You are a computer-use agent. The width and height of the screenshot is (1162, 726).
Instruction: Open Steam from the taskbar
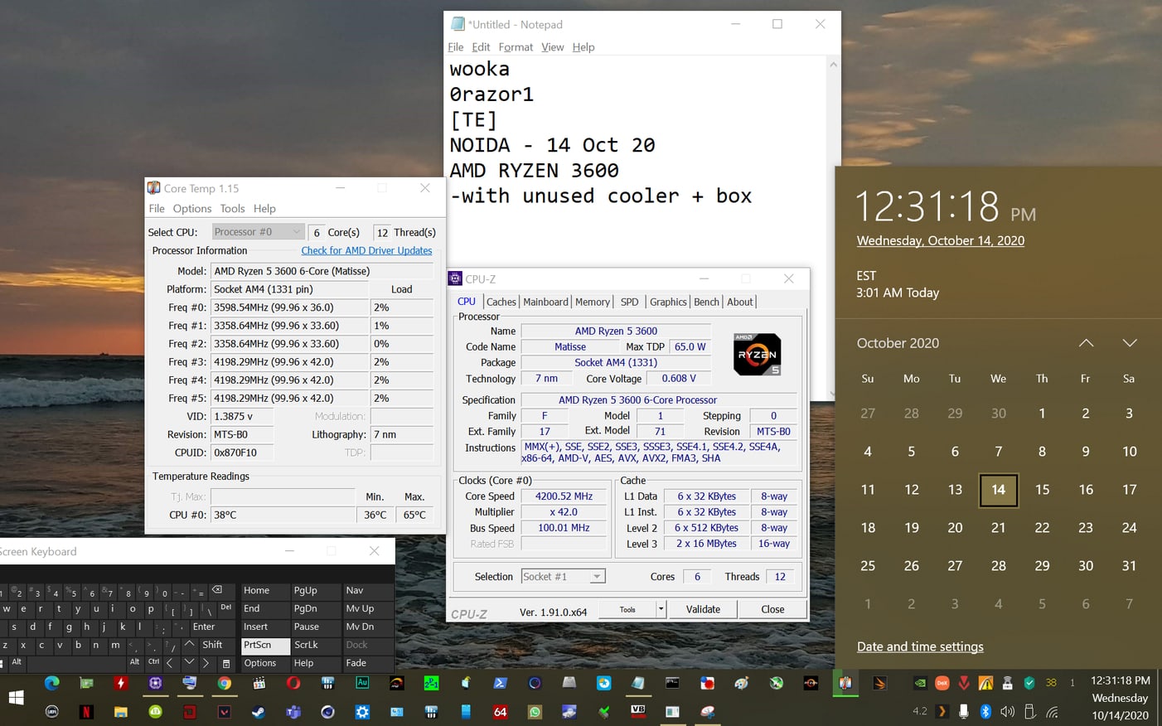(259, 712)
